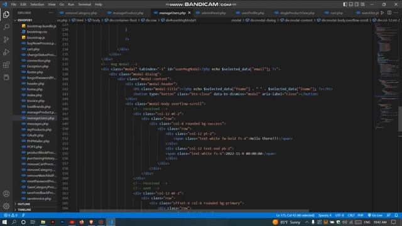Change PHP language mode
The height and width of the screenshot is (226, 402).
[361, 215]
